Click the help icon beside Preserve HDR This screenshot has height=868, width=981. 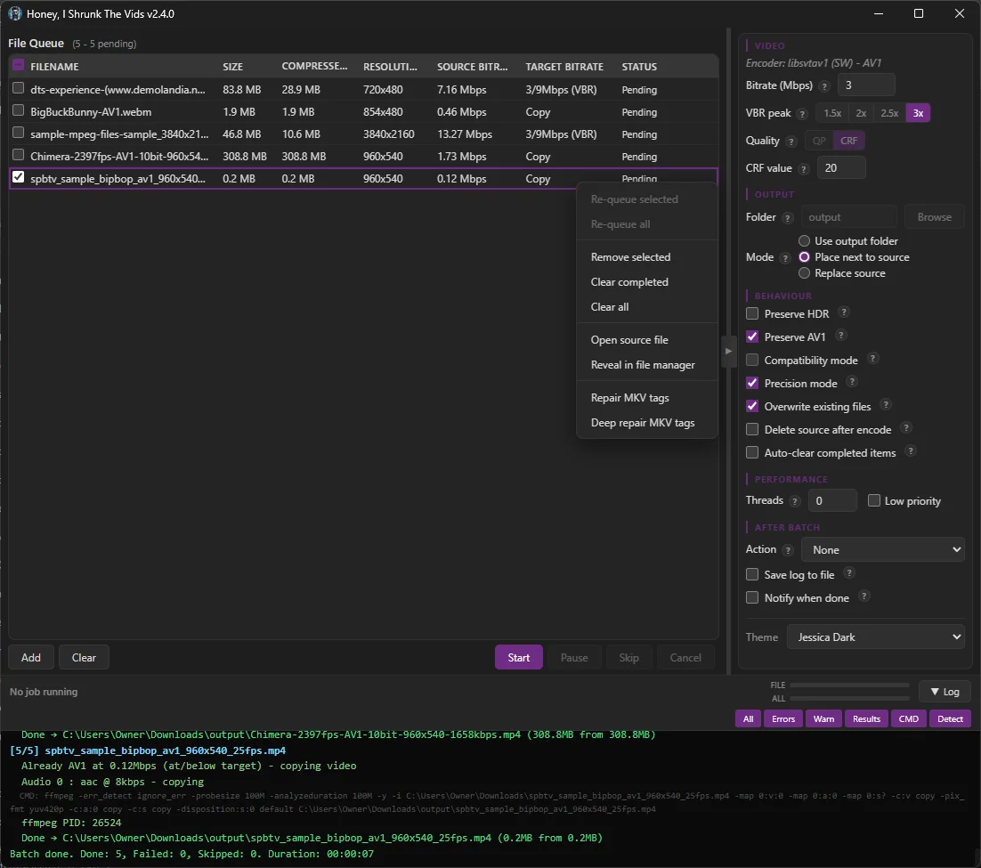(x=843, y=312)
